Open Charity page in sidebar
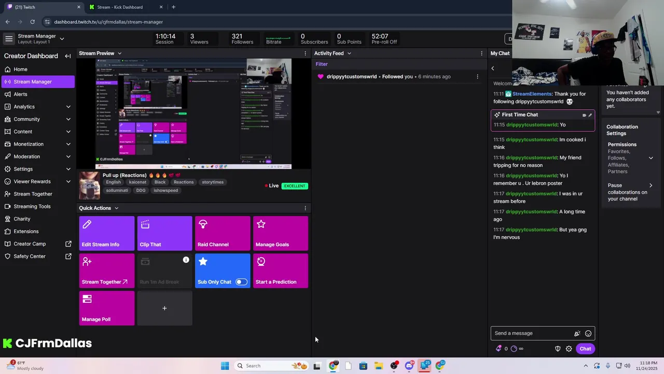The image size is (664, 374). [37, 219]
